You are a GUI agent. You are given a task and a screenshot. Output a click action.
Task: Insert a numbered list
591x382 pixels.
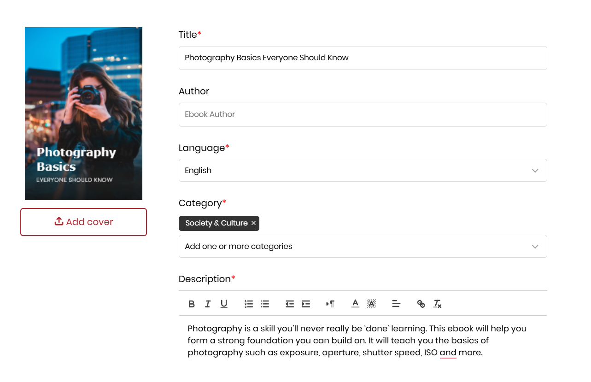pyautogui.click(x=249, y=304)
